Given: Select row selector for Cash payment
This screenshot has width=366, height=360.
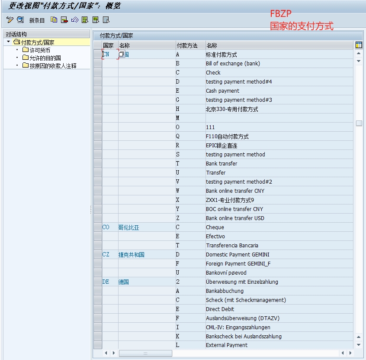Looking at the screenshot, I should tap(98, 91).
